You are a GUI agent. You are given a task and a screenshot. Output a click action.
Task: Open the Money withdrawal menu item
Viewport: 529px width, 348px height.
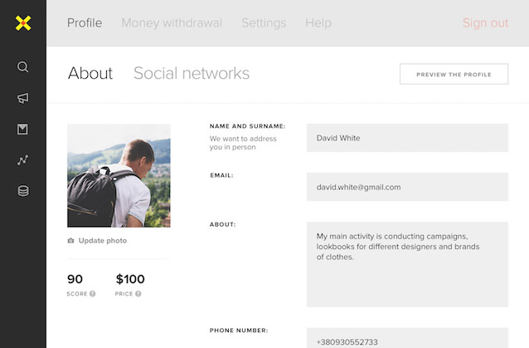[172, 23]
